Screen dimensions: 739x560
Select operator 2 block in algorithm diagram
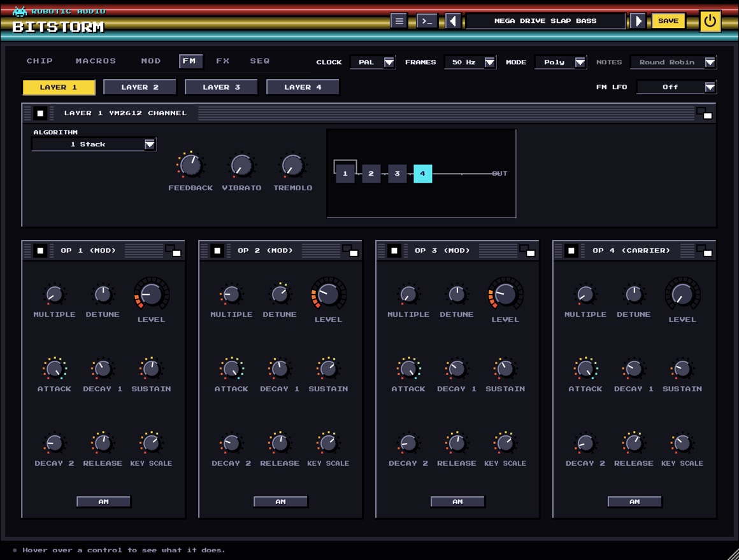(371, 174)
